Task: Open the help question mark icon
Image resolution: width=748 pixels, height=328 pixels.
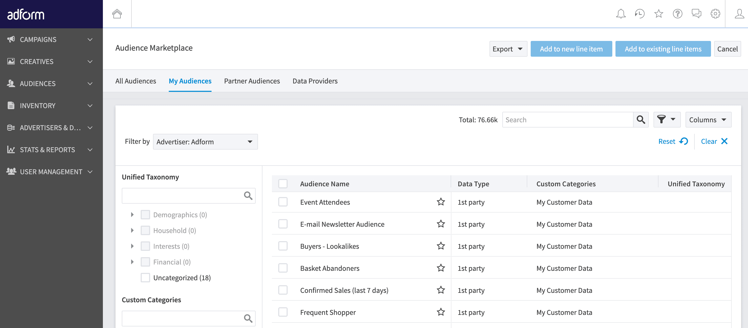Action: [677, 14]
